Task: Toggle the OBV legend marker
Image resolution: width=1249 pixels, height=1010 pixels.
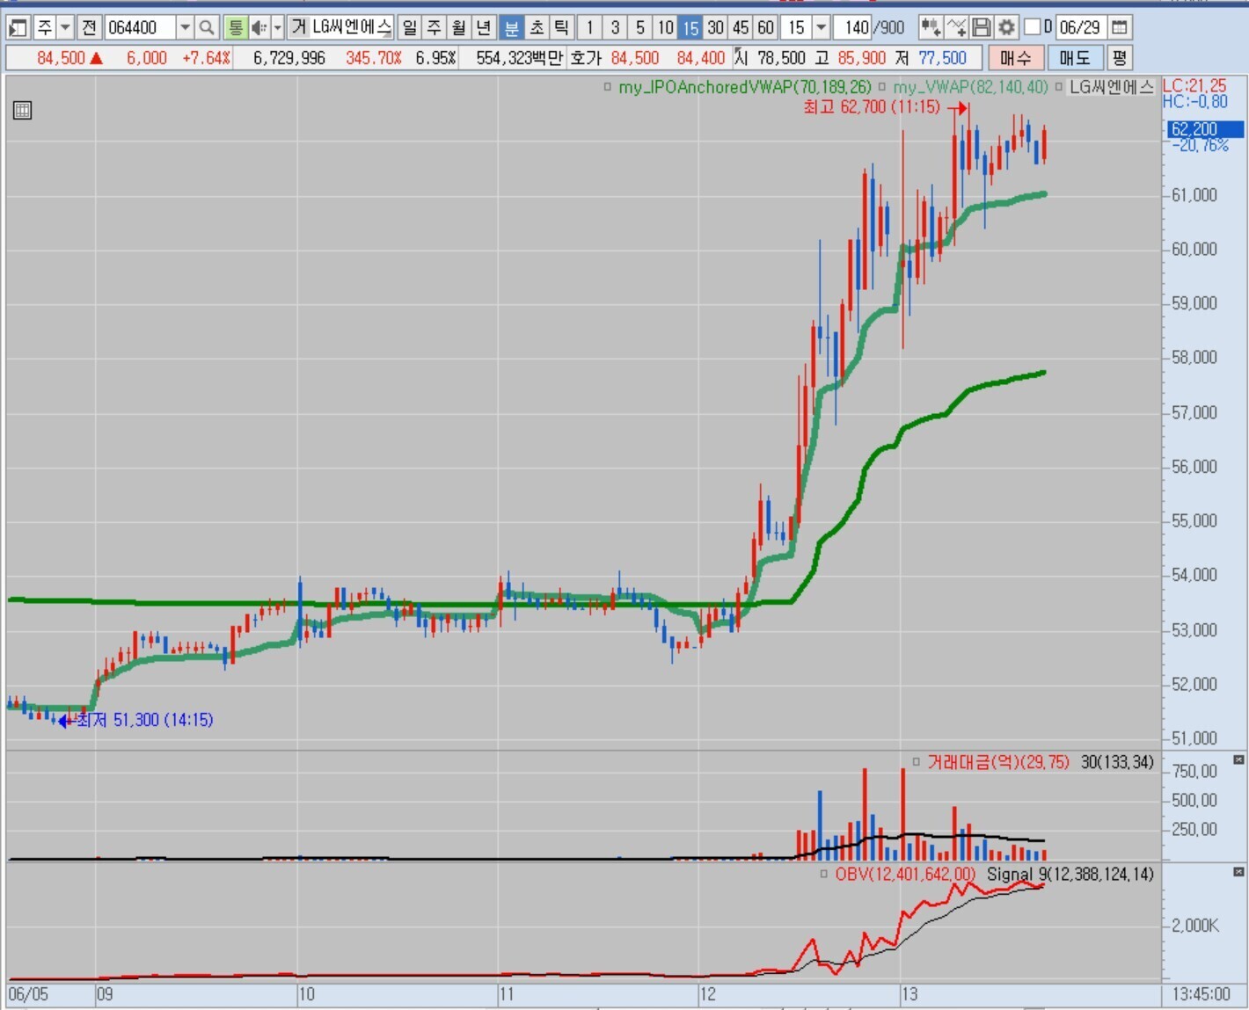Action: [824, 874]
